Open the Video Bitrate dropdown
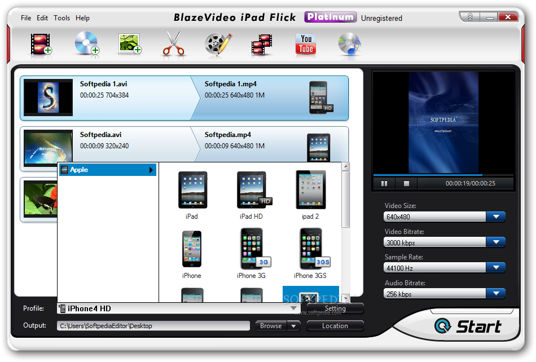 pos(496,242)
